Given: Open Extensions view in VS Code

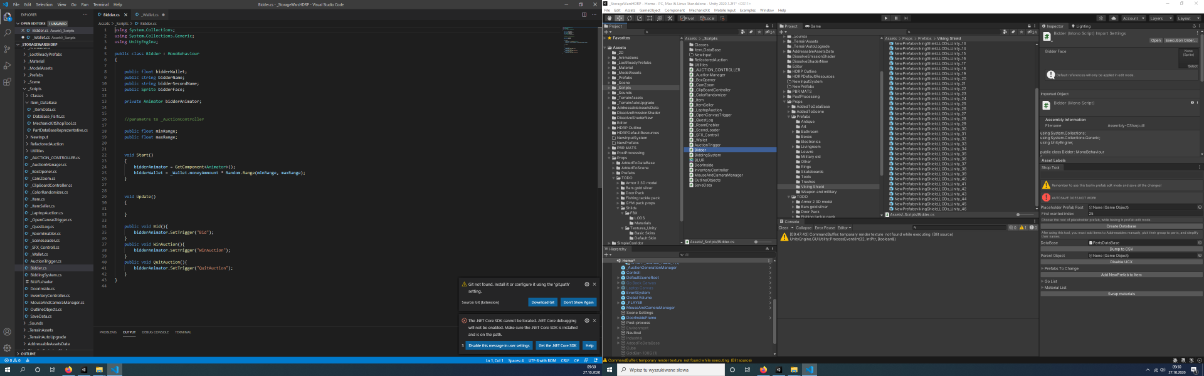Looking at the screenshot, I should [x=8, y=81].
